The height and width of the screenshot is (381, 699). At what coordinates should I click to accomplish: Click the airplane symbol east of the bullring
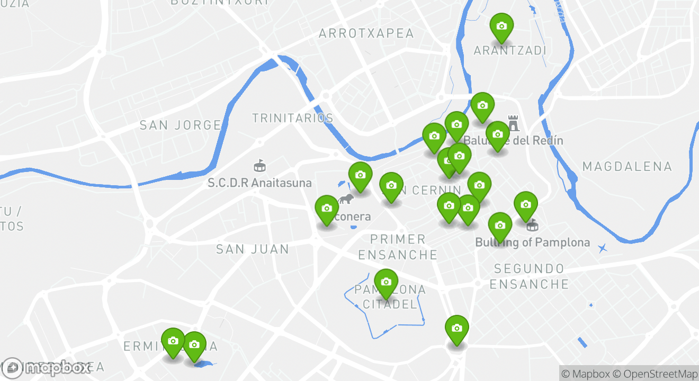tap(602, 248)
